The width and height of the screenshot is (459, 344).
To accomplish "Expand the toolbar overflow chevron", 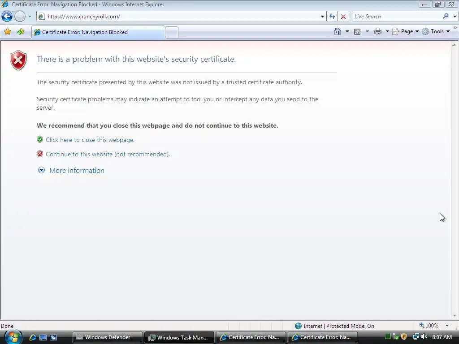I will (455, 27).
